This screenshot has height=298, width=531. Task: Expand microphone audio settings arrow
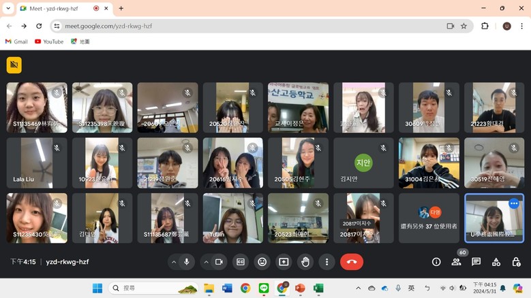coord(174,262)
